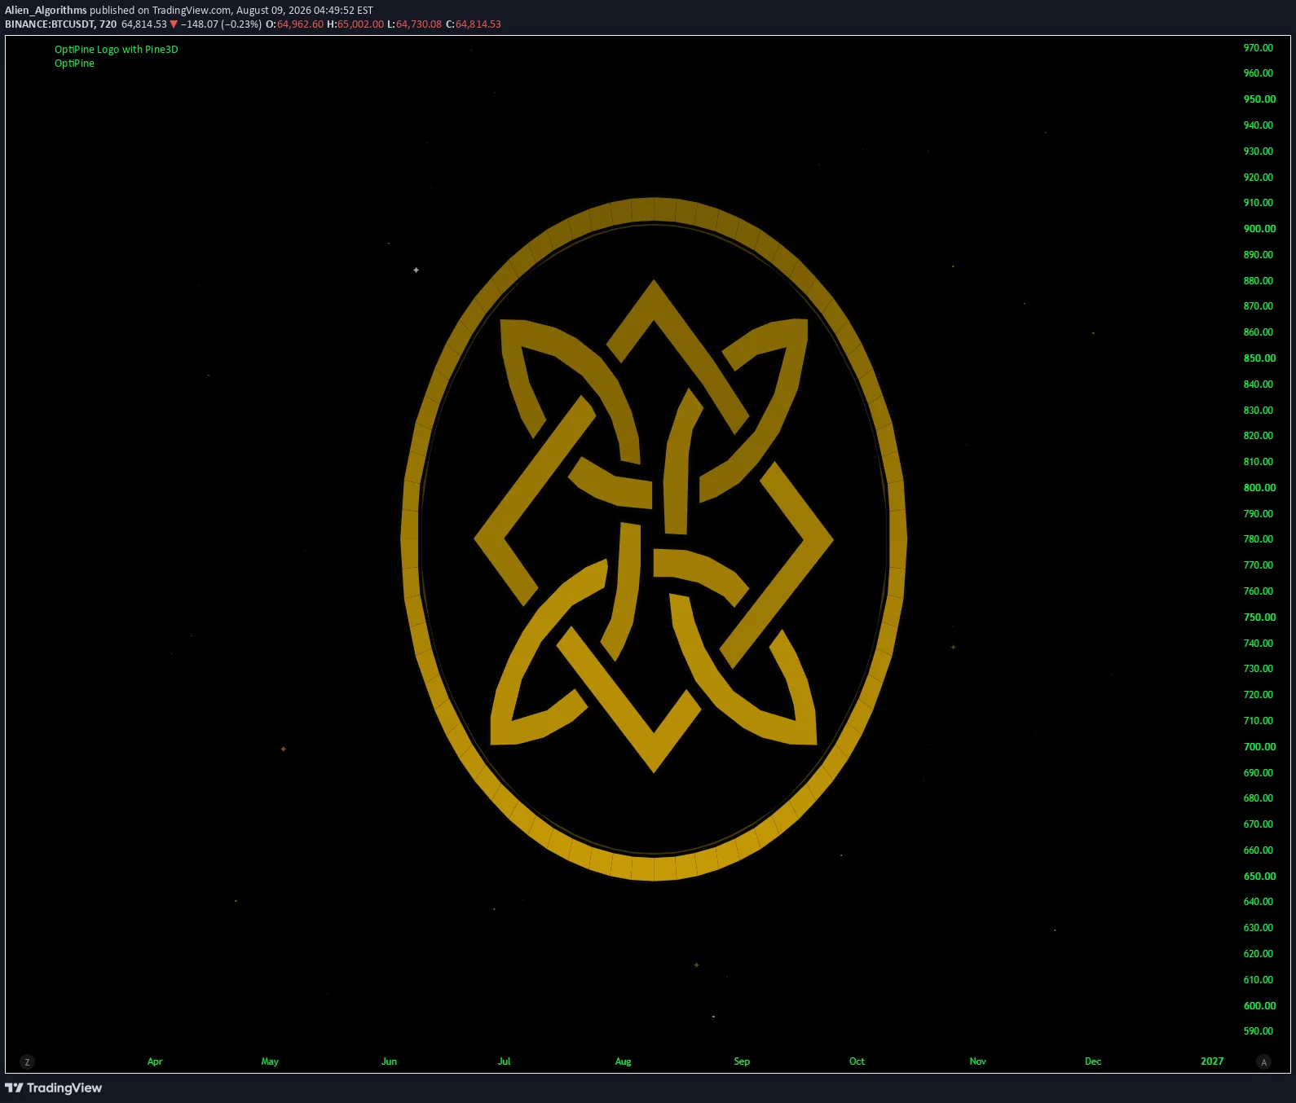Click the A auto-scale button at bottom right
This screenshot has height=1103, width=1296.
point(1263,1062)
